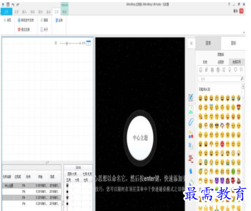
Task: Click the spelling check button in ribbon
Action: (8, 20)
